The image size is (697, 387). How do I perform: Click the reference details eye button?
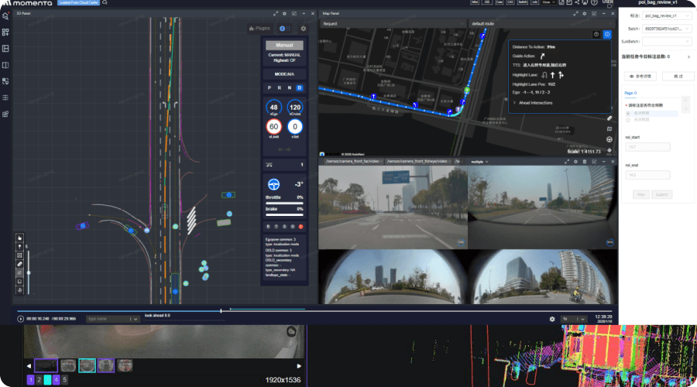pos(640,77)
